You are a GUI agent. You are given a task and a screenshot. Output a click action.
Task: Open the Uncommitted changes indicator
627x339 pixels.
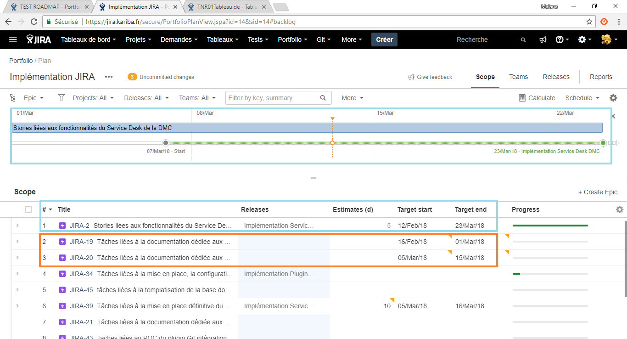point(161,77)
